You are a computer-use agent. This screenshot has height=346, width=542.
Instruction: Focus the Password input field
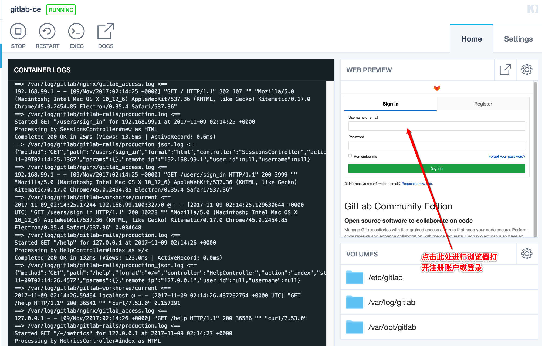(x=436, y=145)
